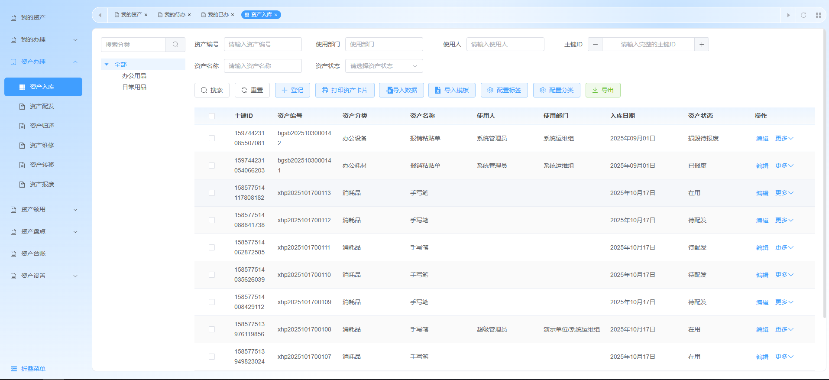The height and width of the screenshot is (380, 829).
Task: Check the row for bgsb2025103000141
Action: click(212, 166)
